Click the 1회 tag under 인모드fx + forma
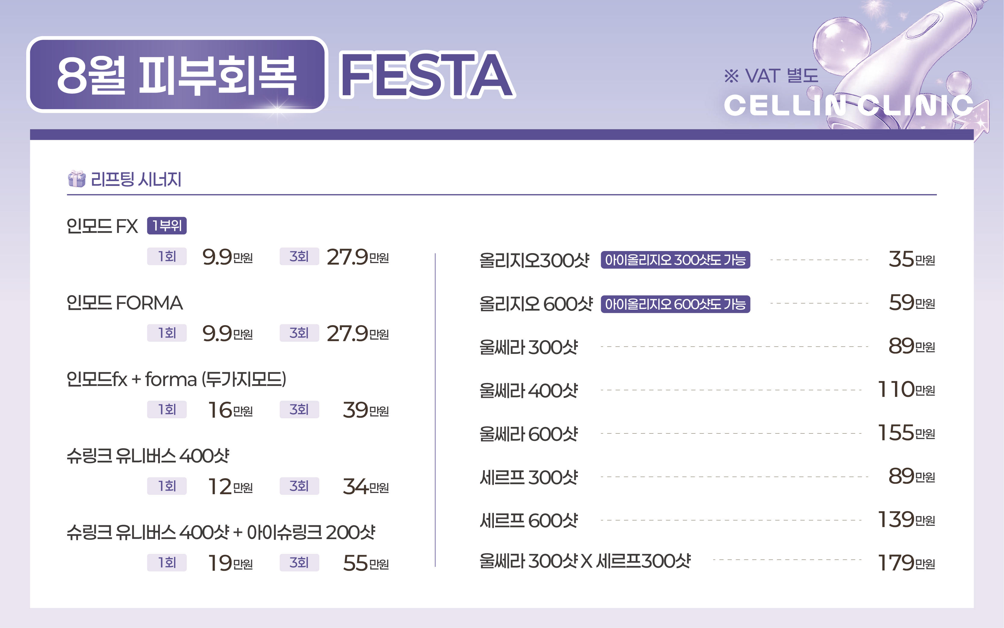The width and height of the screenshot is (1004, 628). [167, 410]
